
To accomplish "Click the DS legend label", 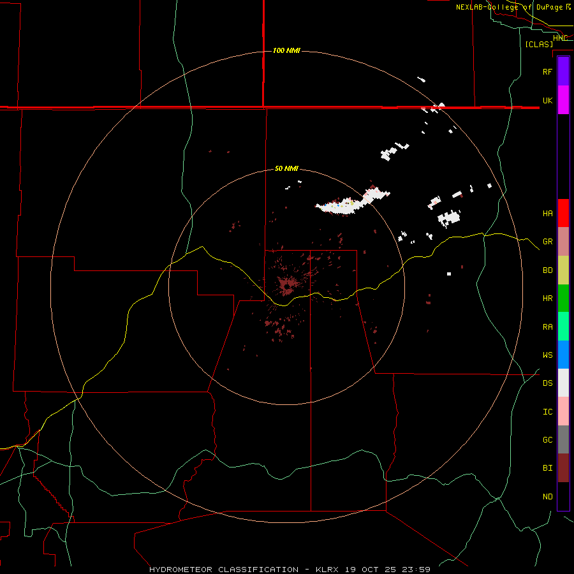I will pyautogui.click(x=547, y=383).
